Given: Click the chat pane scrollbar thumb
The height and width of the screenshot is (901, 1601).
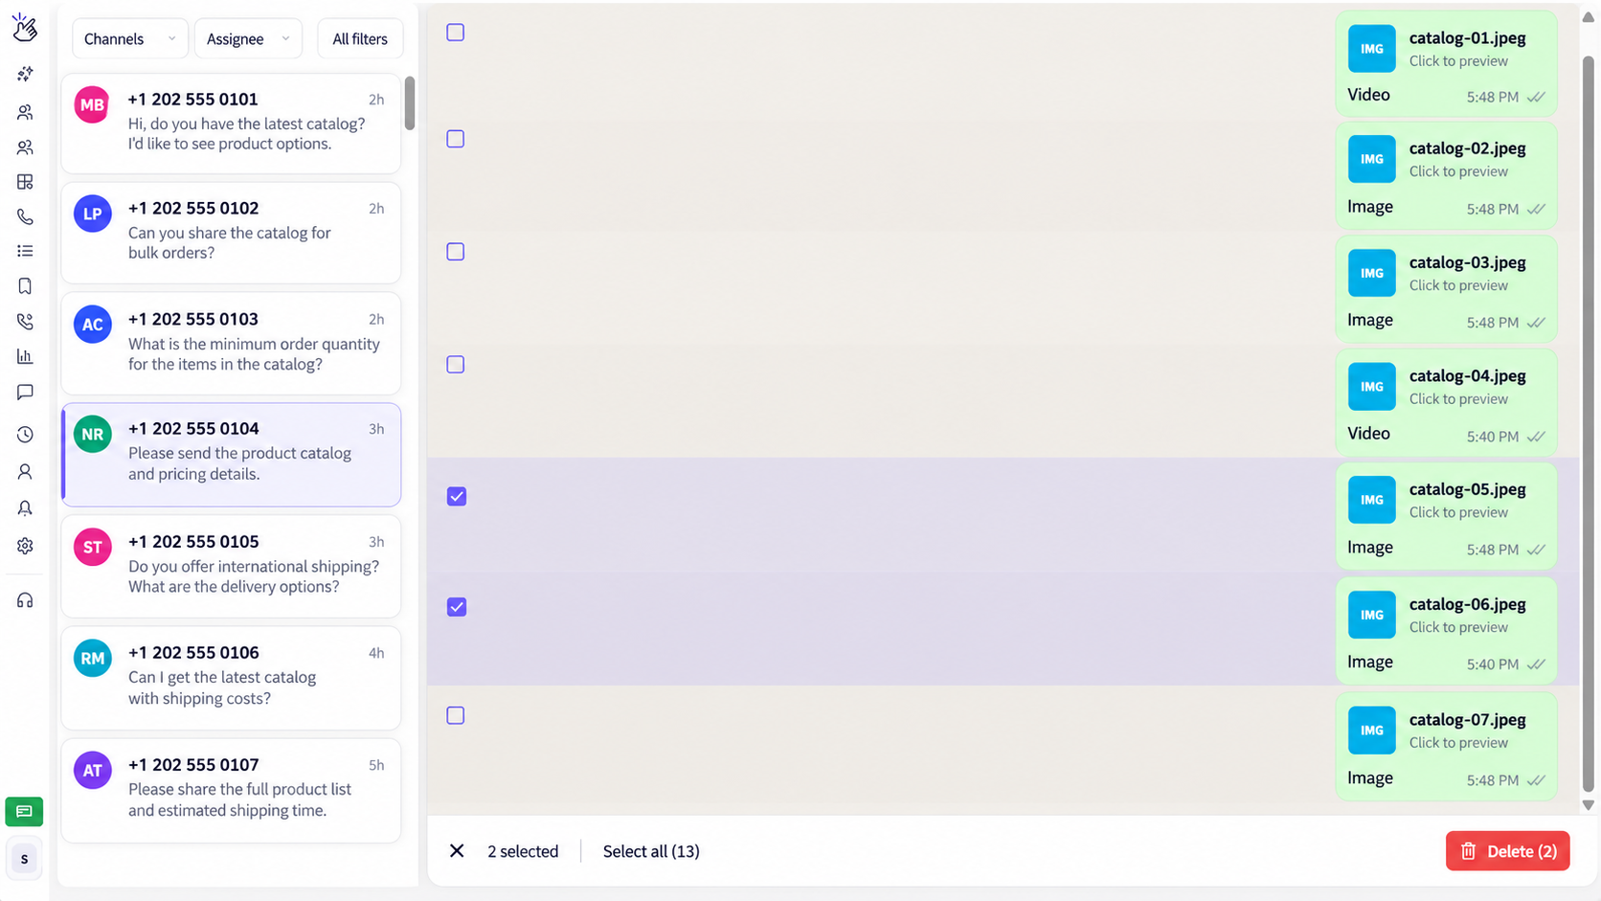Looking at the screenshot, I should pos(1588,423).
